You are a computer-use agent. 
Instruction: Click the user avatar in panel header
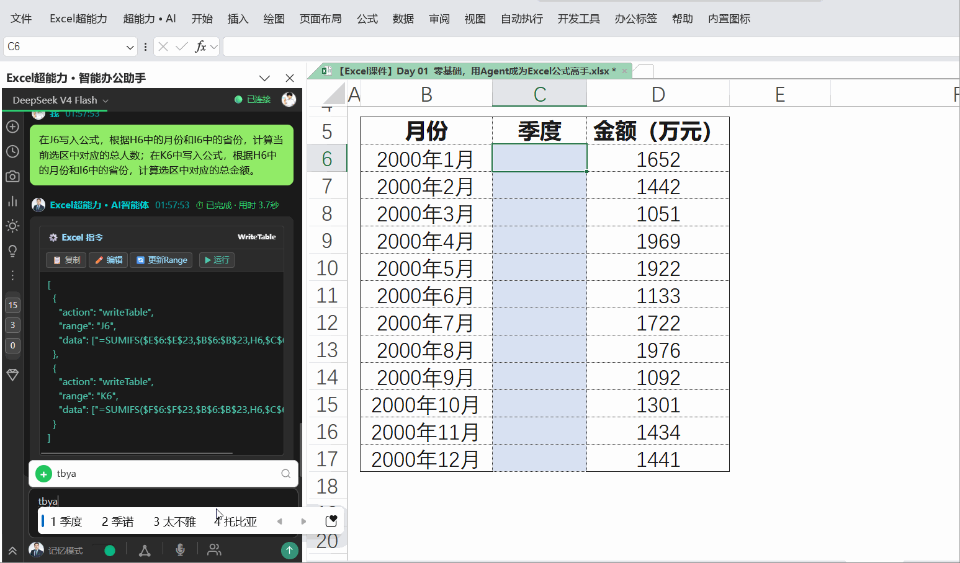point(289,99)
